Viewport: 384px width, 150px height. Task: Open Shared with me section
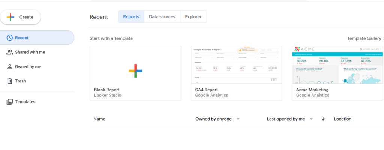point(30,52)
